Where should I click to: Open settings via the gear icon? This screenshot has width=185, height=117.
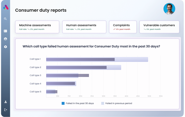(6, 47)
